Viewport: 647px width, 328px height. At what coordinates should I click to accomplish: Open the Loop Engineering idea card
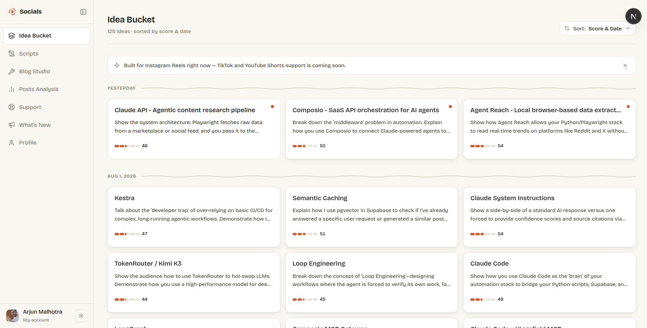[x=372, y=283]
